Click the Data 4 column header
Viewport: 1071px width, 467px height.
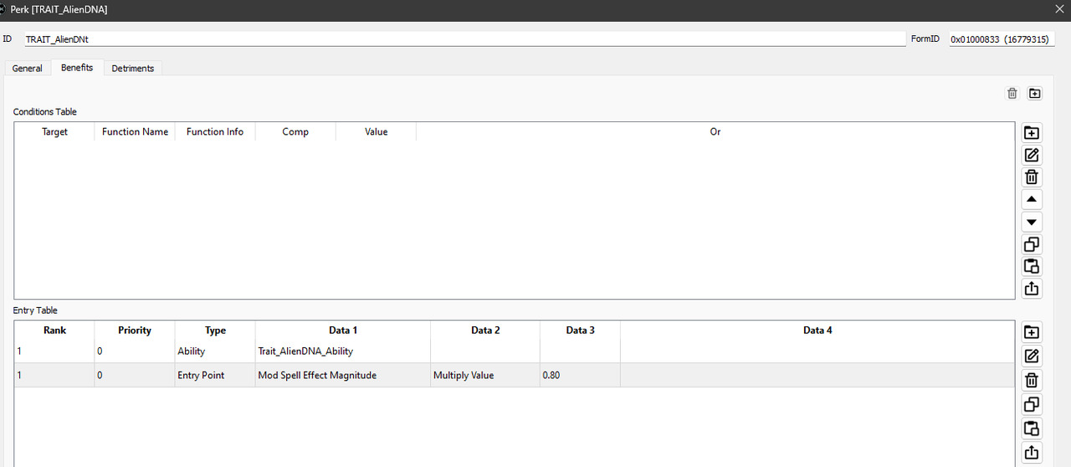[817, 331]
